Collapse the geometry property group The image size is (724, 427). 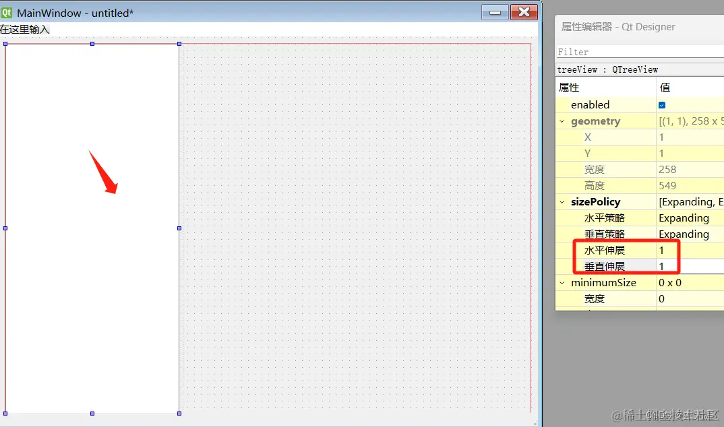point(562,121)
